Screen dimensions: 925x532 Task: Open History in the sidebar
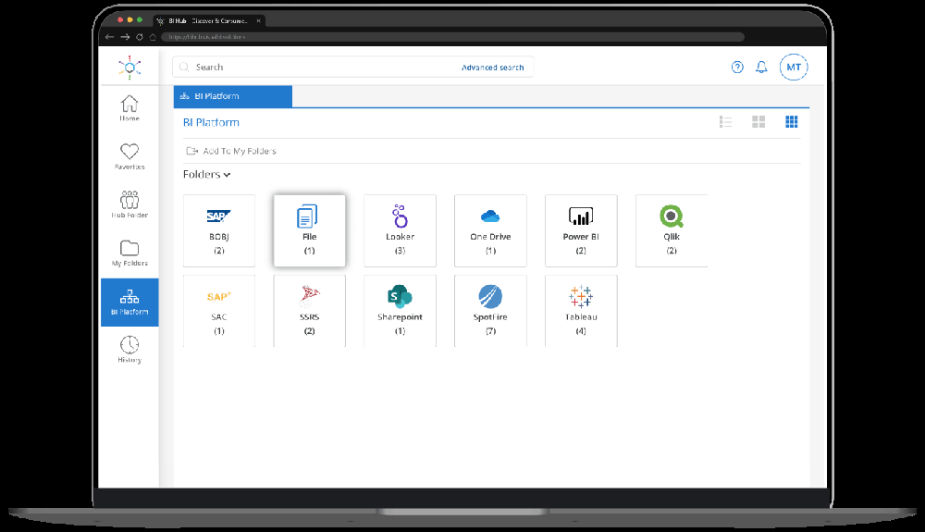(x=129, y=350)
